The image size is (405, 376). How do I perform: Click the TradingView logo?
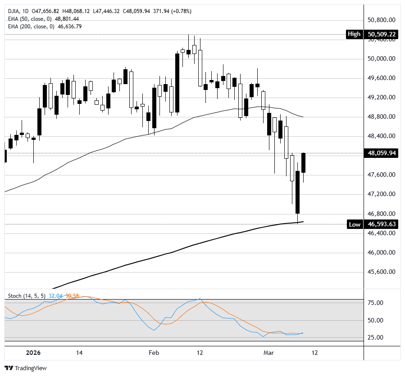click(x=26, y=367)
